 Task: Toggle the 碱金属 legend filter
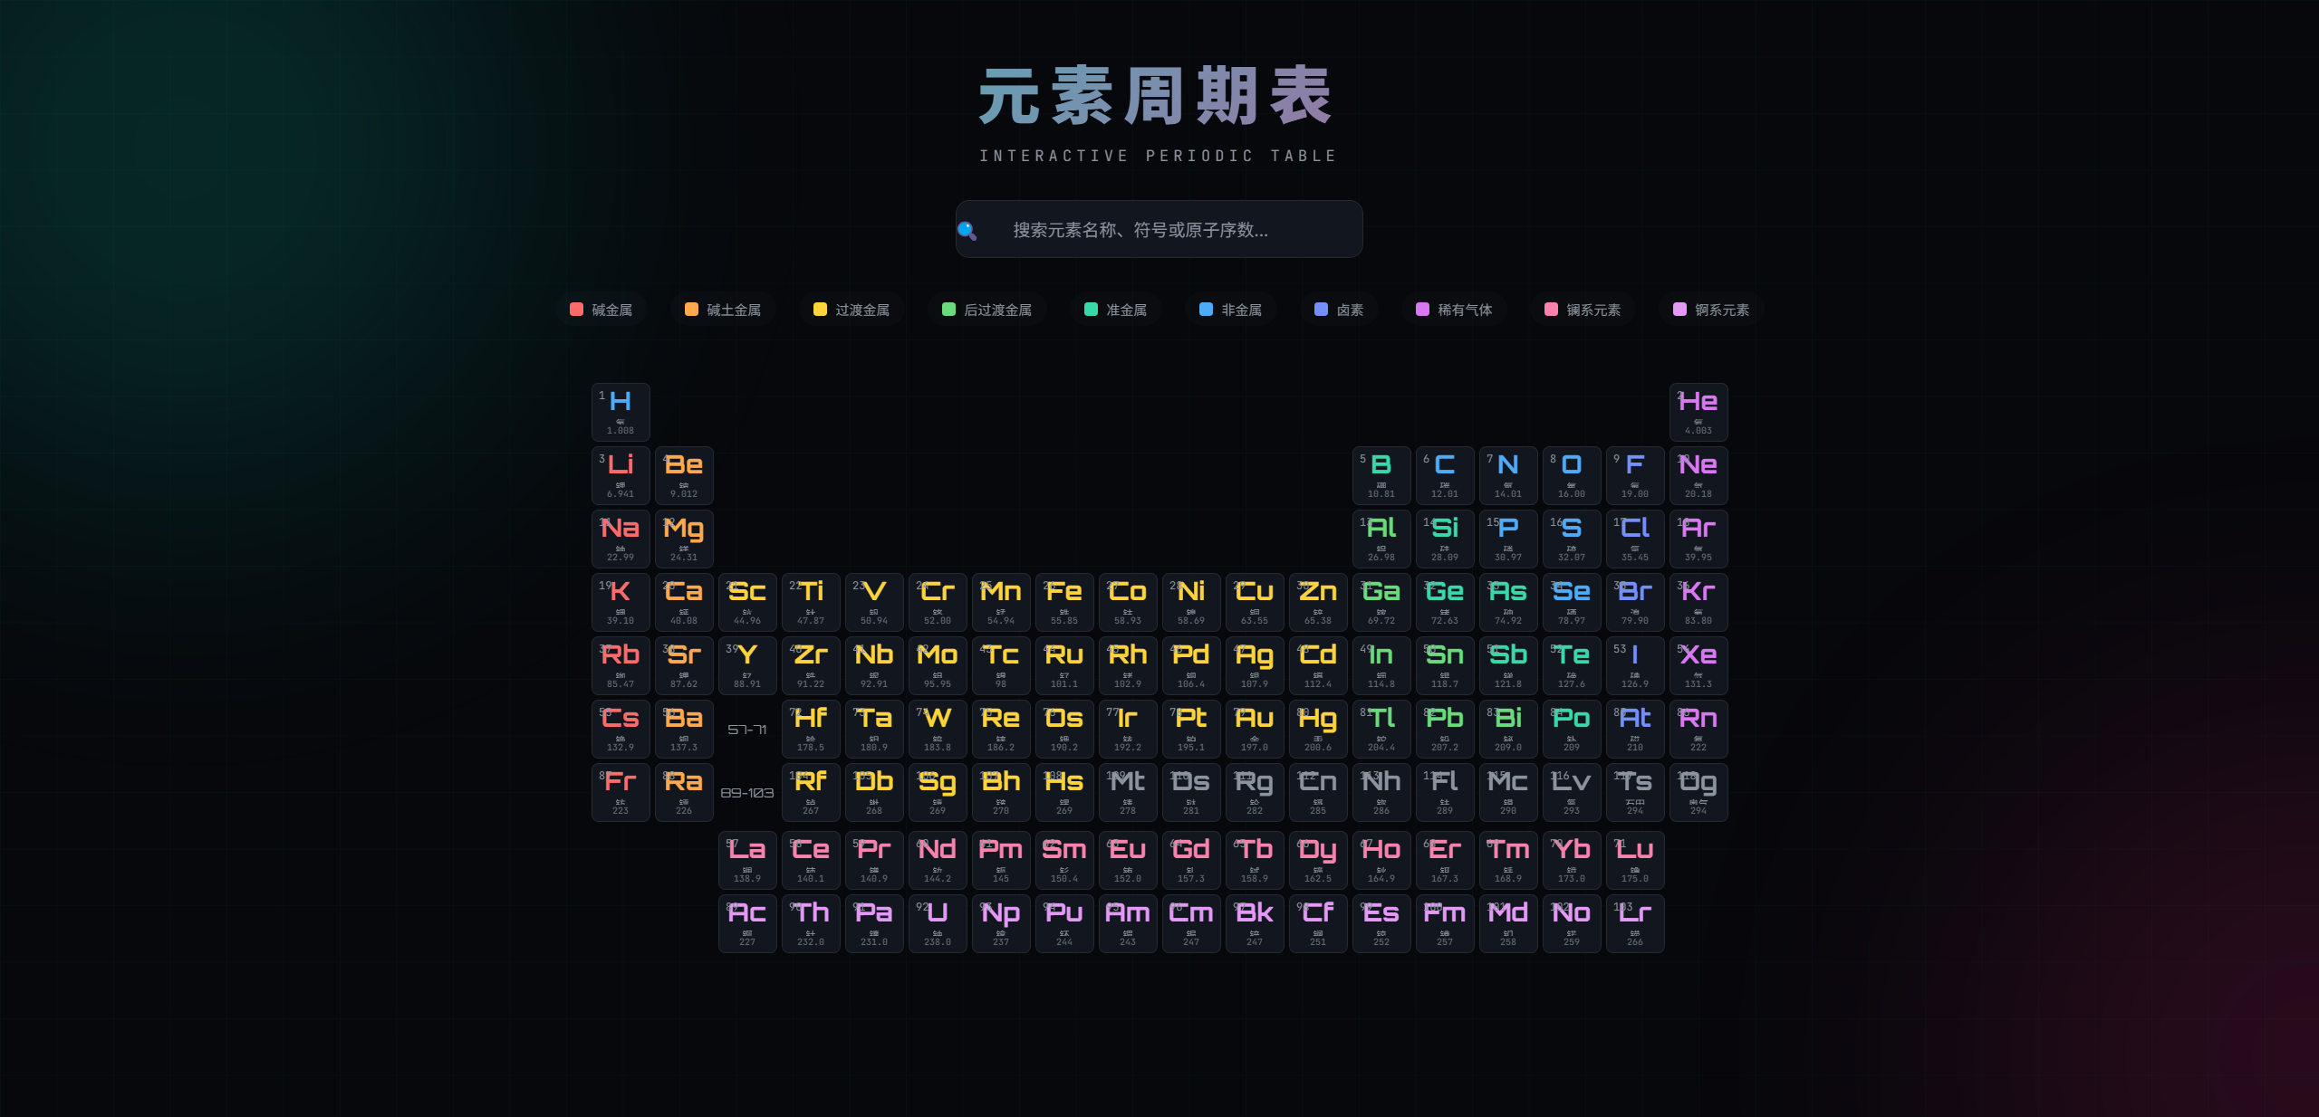click(x=601, y=310)
